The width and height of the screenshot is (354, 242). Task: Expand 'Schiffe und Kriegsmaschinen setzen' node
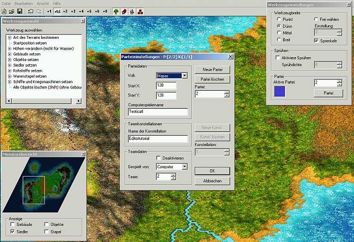click(x=9, y=82)
